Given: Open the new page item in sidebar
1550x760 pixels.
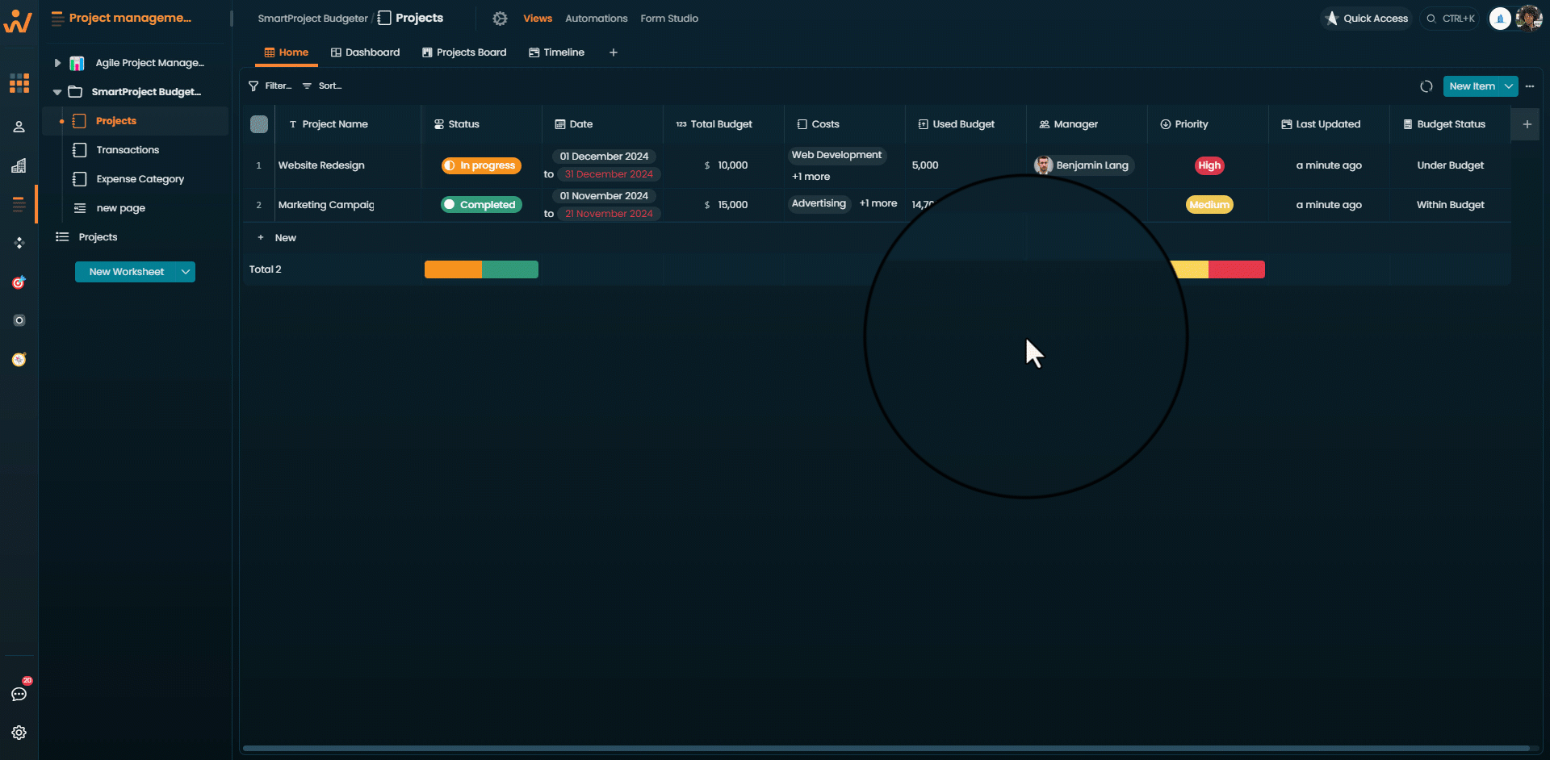Looking at the screenshot, I should click(x=120, y=208).
